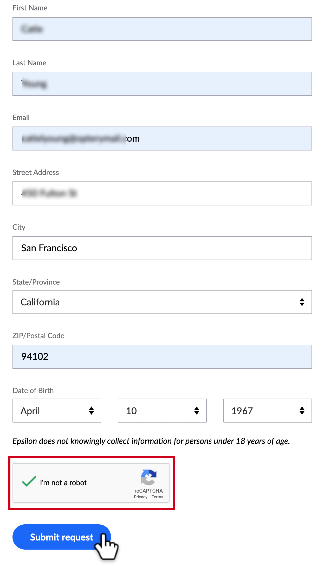Click the reCAPTCHA logo icon

point(149,477)
